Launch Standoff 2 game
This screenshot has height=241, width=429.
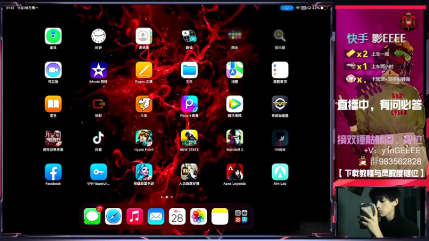coord(234,138)
